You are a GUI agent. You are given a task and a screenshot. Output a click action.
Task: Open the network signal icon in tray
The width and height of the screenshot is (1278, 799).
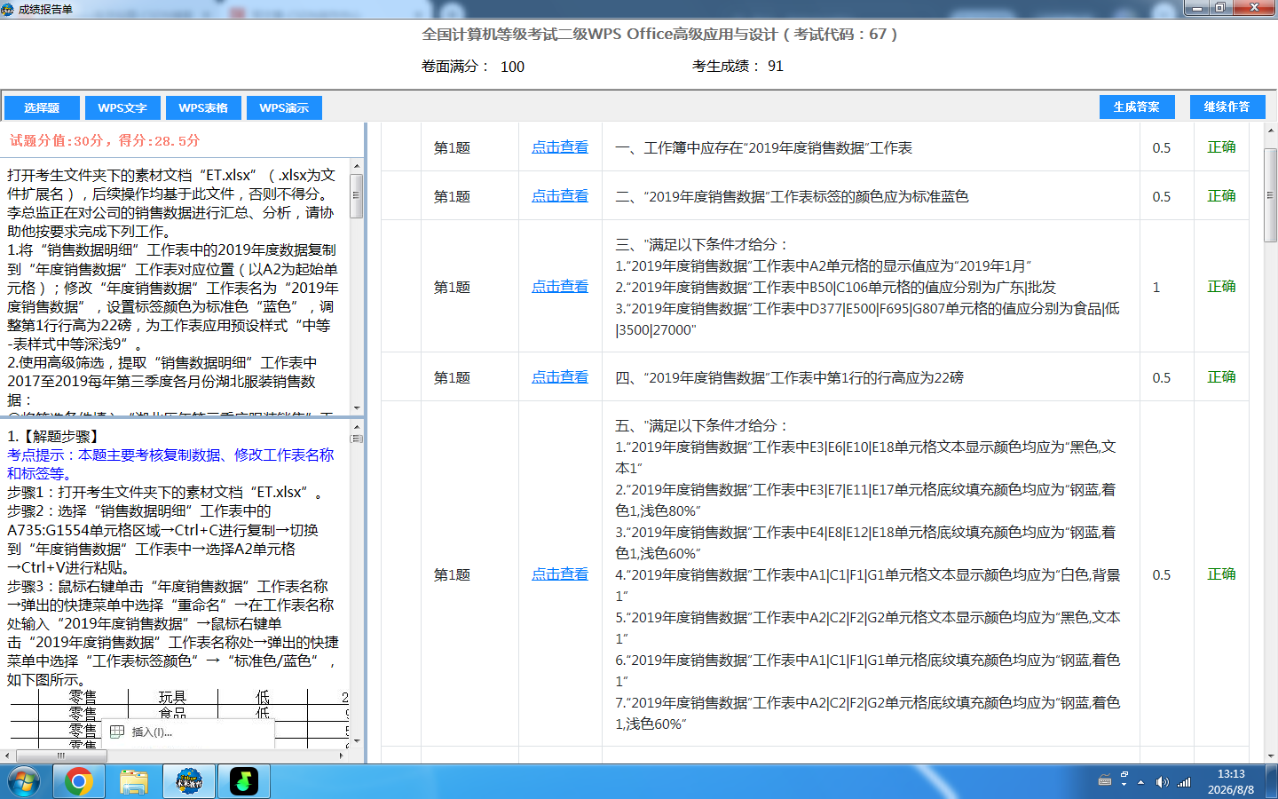point(1184,782)
